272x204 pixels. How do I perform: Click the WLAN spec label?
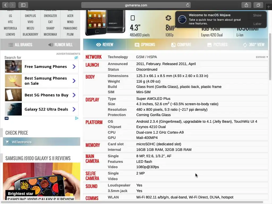click(113, 197)
